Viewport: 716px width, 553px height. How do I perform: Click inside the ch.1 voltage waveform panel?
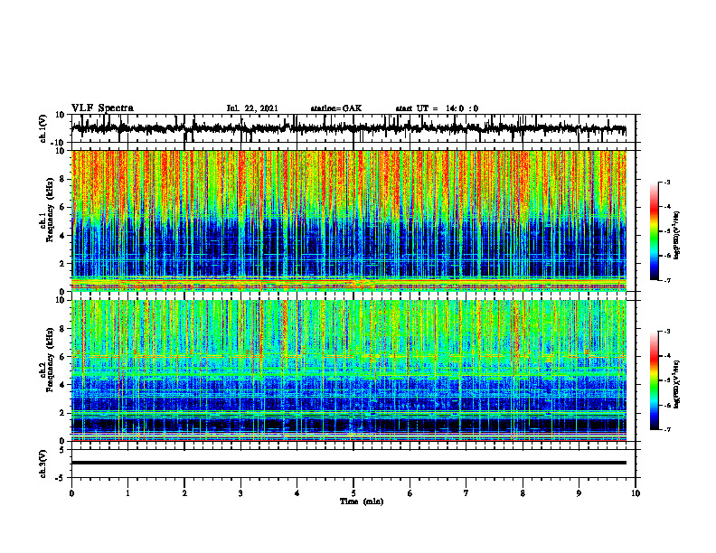pos(353,128)
